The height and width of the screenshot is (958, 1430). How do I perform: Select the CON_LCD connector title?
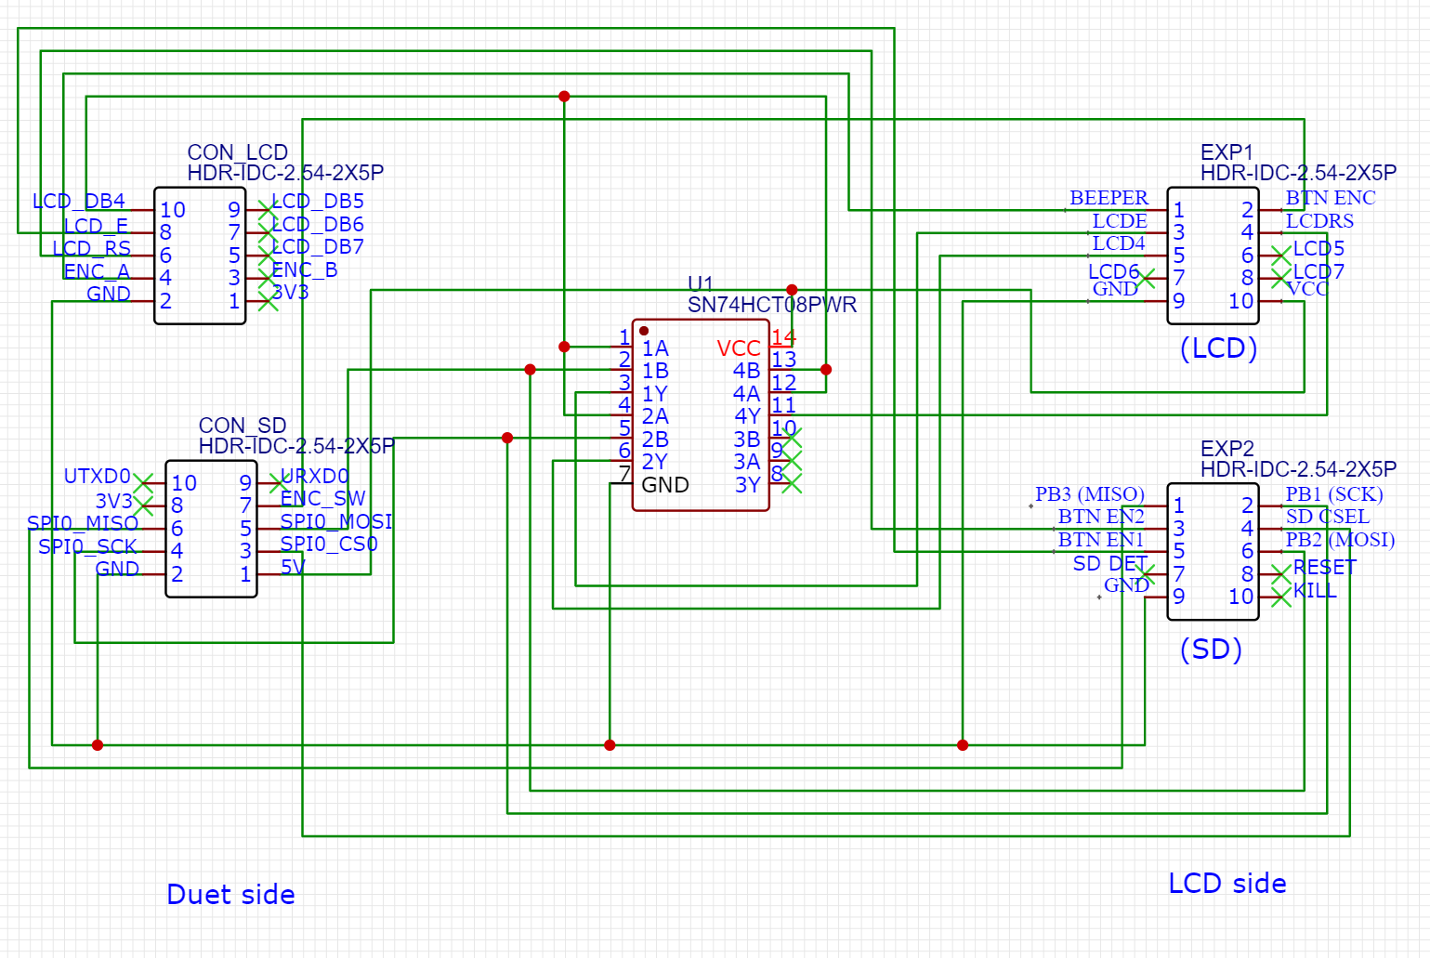[x=238, y=152]
